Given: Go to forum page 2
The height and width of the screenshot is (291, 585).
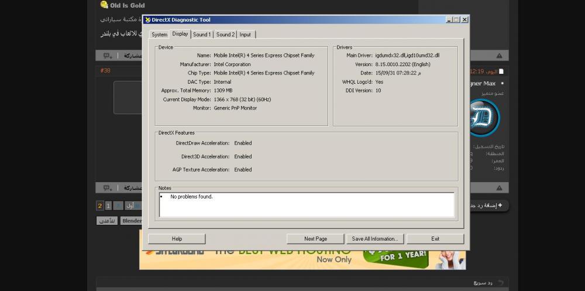Looking at the screenshot, I should (99, 206).
